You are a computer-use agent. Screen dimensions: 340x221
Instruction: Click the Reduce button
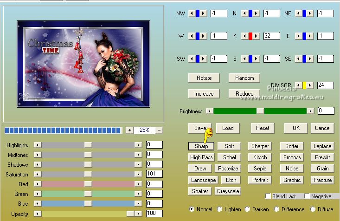244,94
